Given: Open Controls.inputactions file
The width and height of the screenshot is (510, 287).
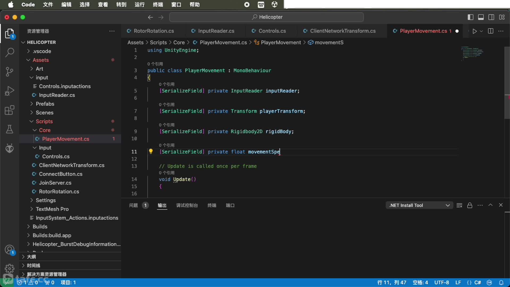Looking at the screenshot, I should (x=65, y=86).
